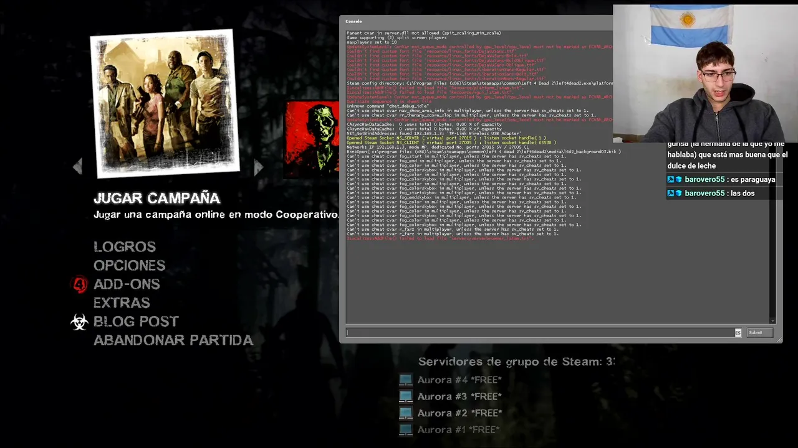Join the Aurora #1 *FREE* server
The width and height of the screenshot is (798, 448).
click(x=458, y=430)
